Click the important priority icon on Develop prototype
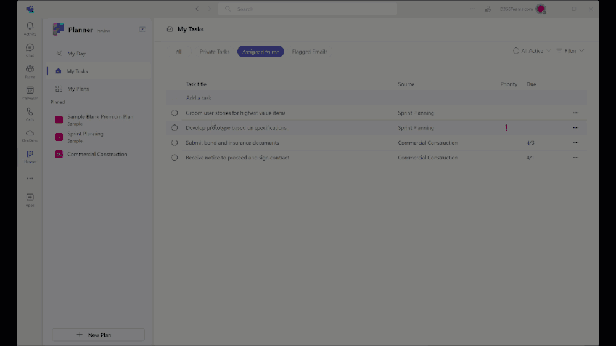 point(506,127)
